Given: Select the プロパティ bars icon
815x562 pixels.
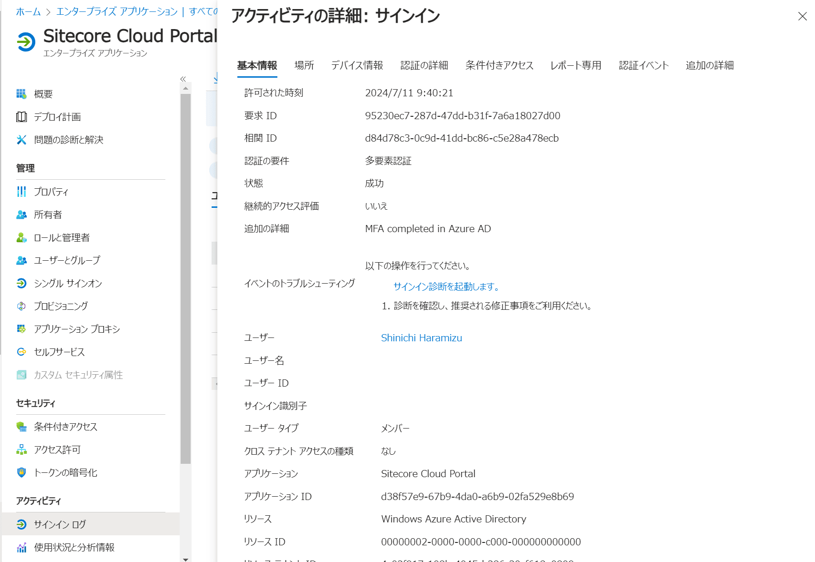Looking at the screenshot, I should pos(21,192).
